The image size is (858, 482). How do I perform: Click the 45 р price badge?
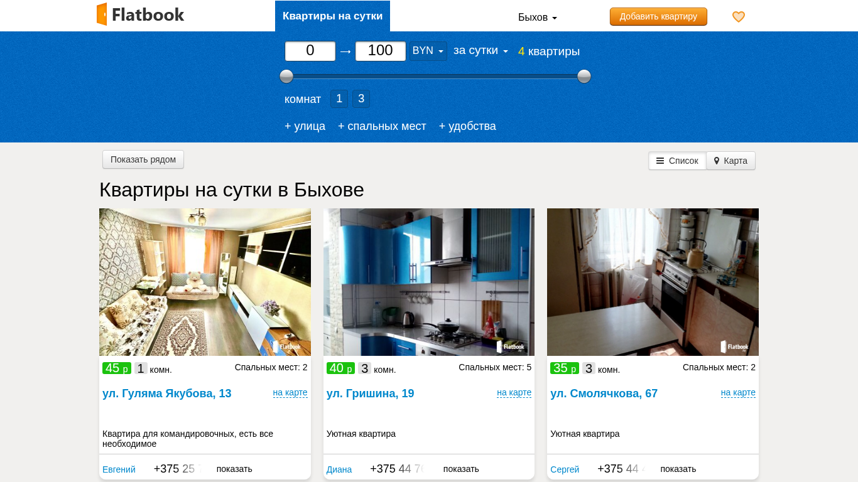117,368
